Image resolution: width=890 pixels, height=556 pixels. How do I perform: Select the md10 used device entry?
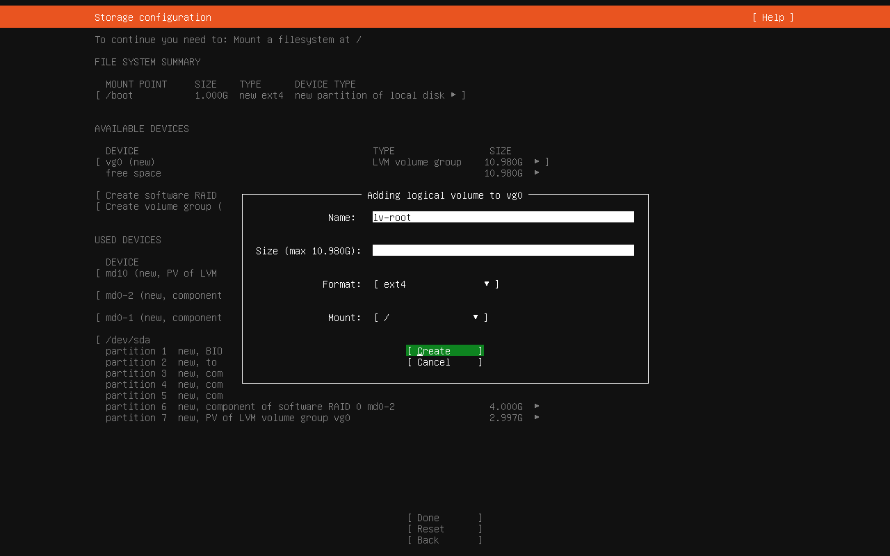click(161, 273)
